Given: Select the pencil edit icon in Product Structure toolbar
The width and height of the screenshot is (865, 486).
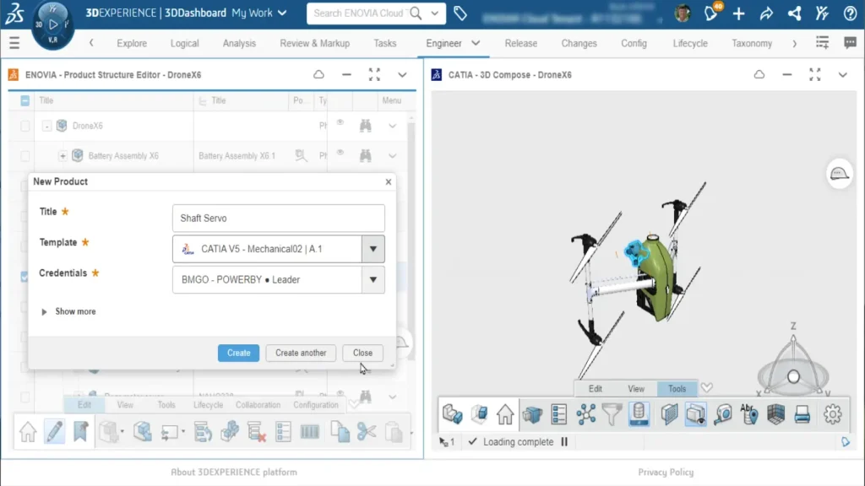Looking at the screenshot, I should [54, 432].
